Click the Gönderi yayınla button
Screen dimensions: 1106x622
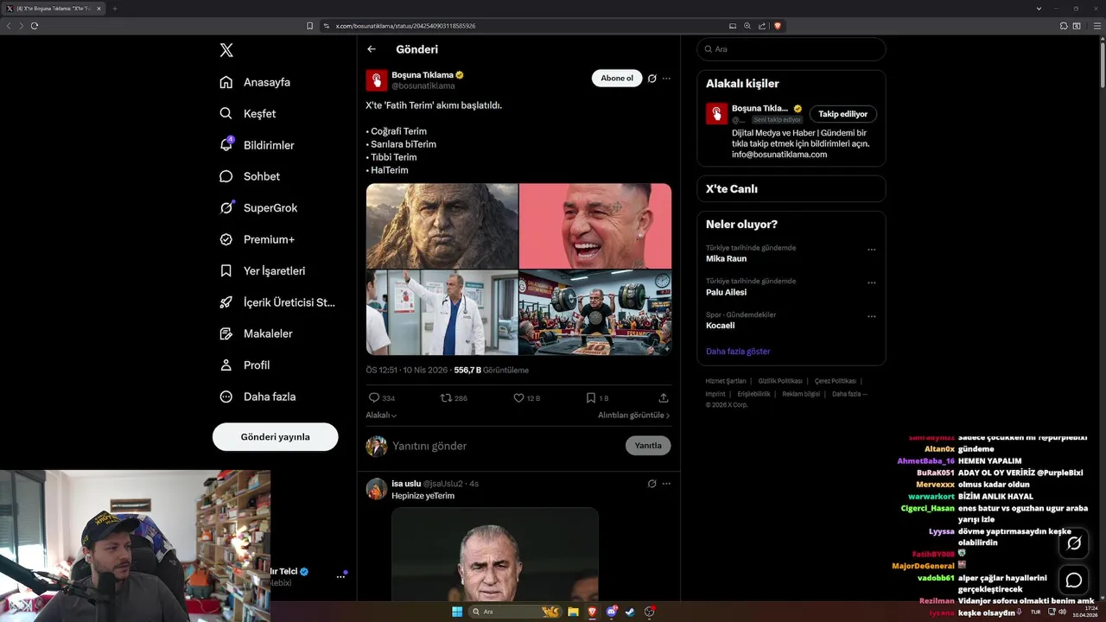pos(275,436)
